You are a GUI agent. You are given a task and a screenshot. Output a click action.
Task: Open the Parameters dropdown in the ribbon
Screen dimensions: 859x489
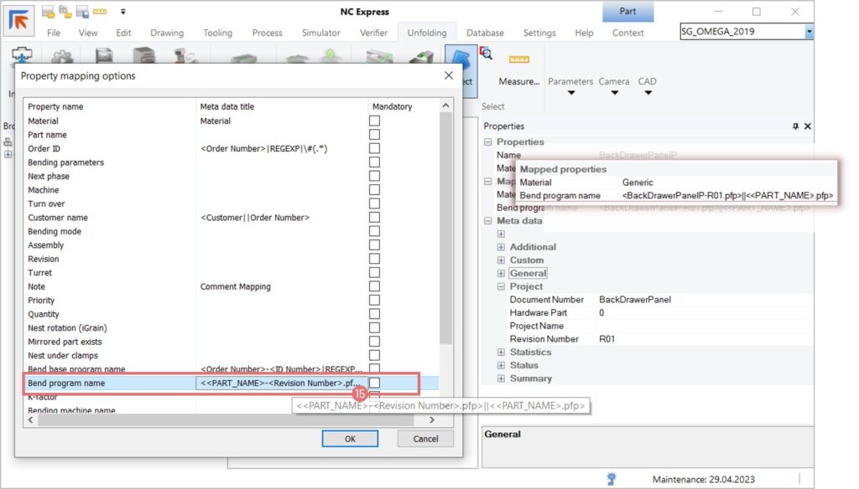point(570,92)
